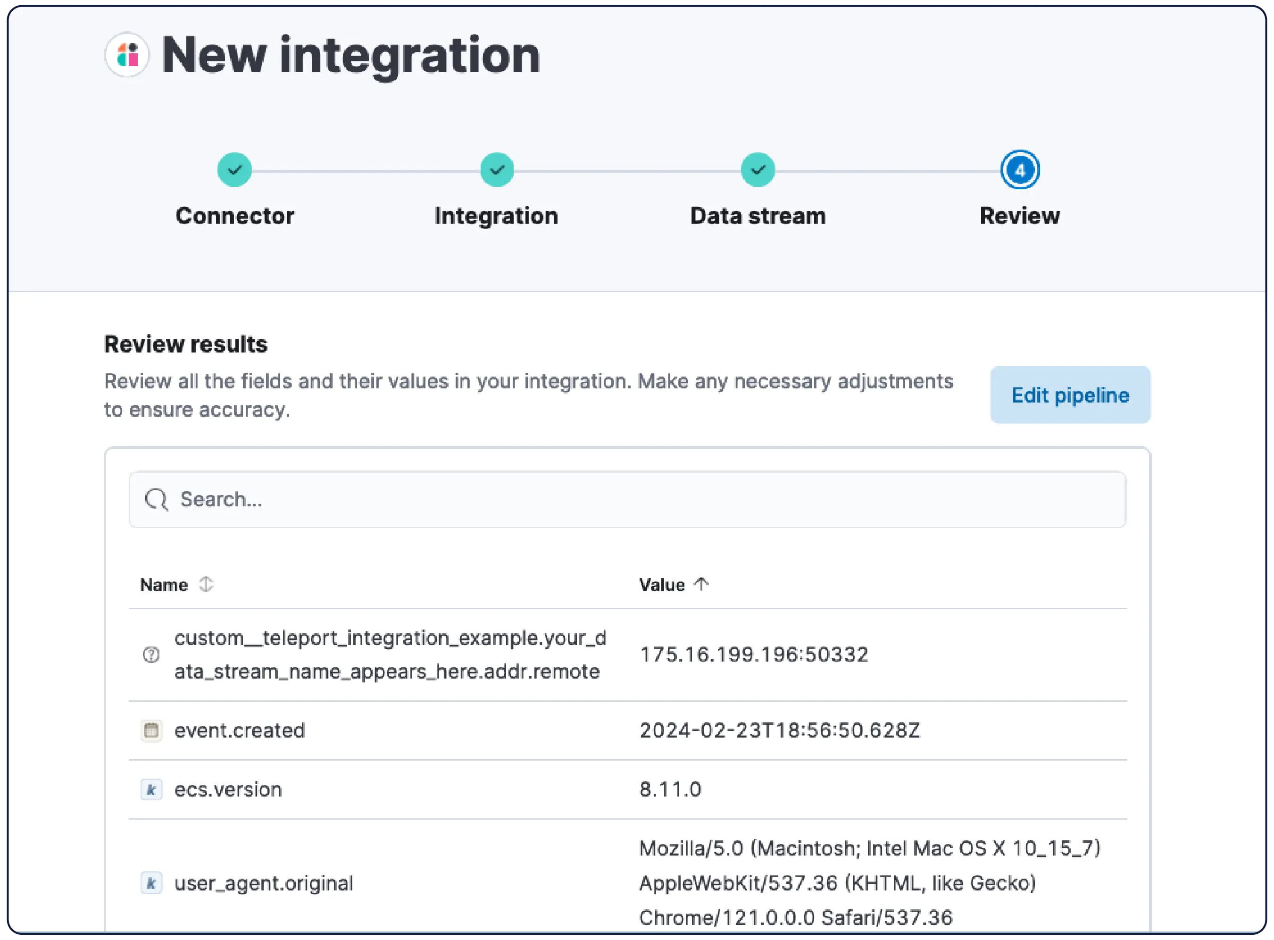Select the event.created field name
This screenshot has width=1274, height=940.
pyautogui.click(x=240, y=731)
